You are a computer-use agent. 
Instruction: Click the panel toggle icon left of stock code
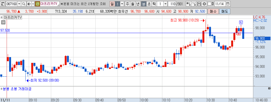[x=3, y=4]
